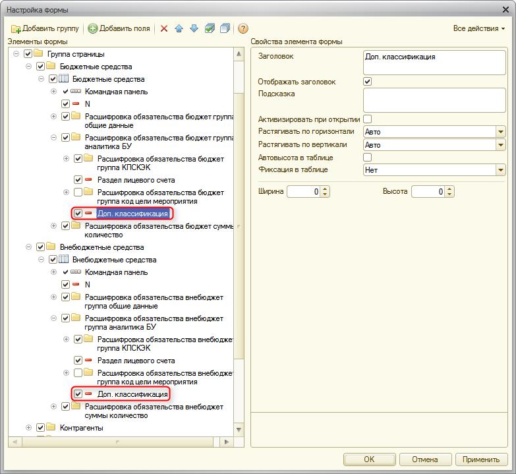Move element up with blue arrow
The image size is (516, 474).
pos(179,28)
